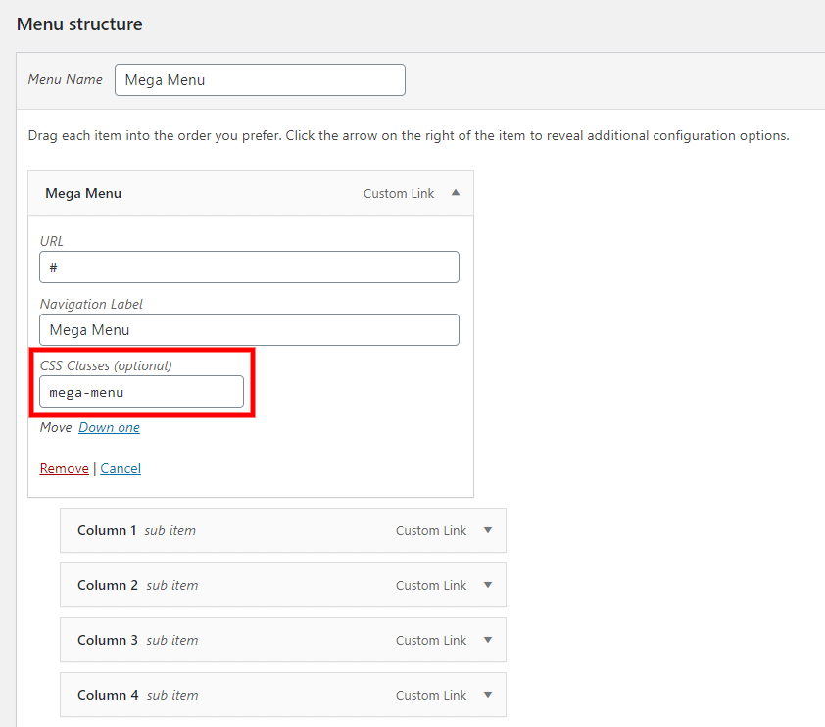The height and width of the screenshot is (727, 825).
Task: Select the Column 2 item title
Action: 108,585
